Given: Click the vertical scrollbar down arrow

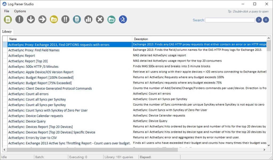Looking at the screenshot, I should (x=269, y=145).
